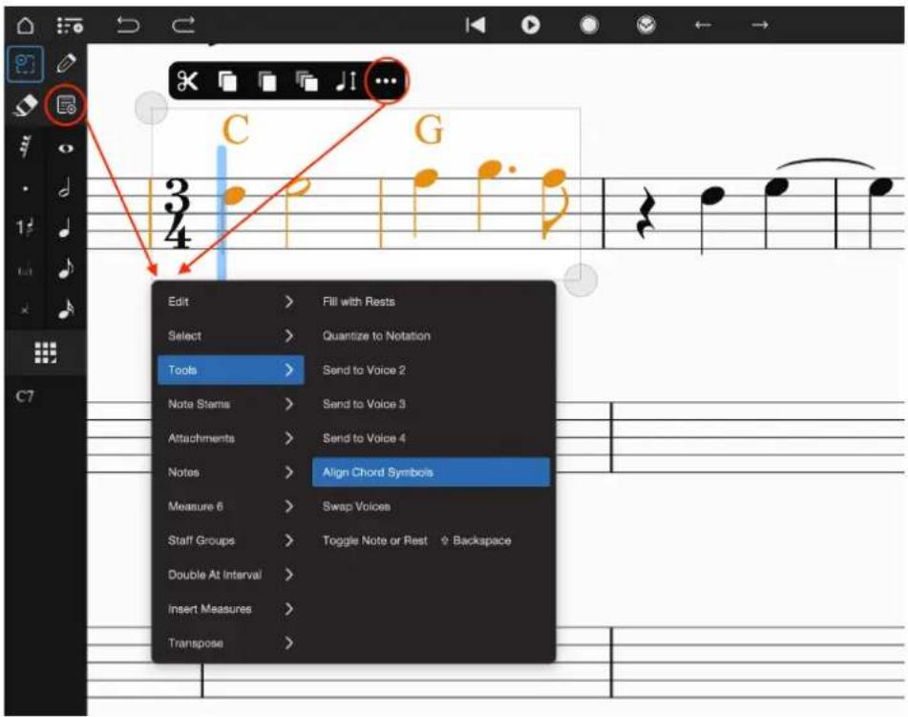Toggle the sixteenth note duration
The width and height of the screenshot is (908, 717).
pos(66,309)
